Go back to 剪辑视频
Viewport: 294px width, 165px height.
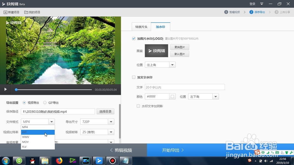tap(121, 150)
